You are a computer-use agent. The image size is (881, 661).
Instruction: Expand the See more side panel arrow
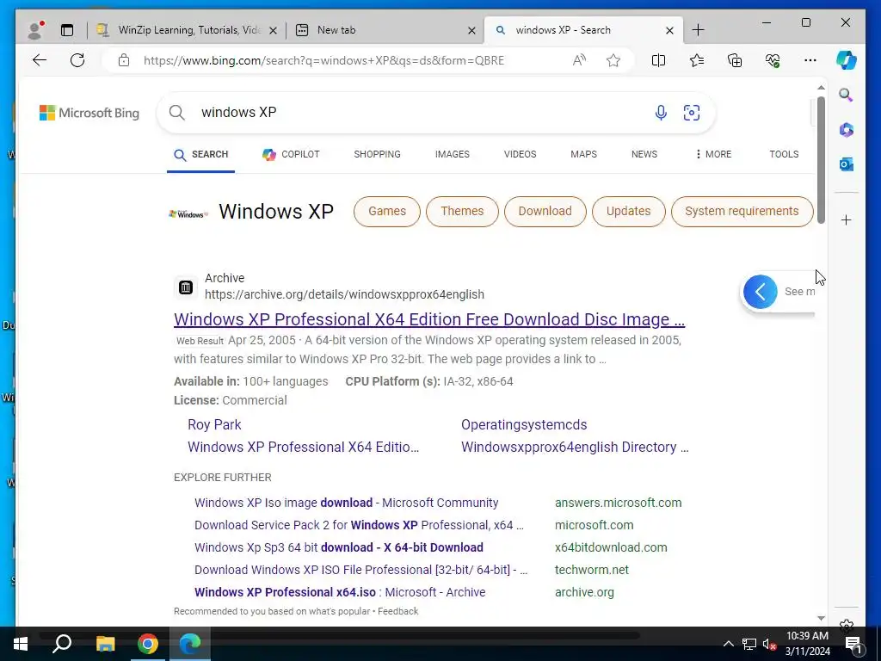coord(761,292)
